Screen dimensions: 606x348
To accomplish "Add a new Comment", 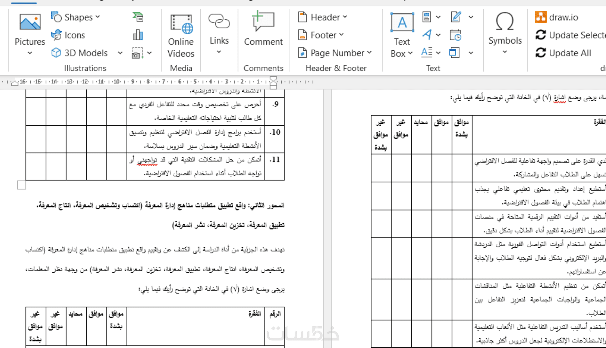I will (263, 29).
